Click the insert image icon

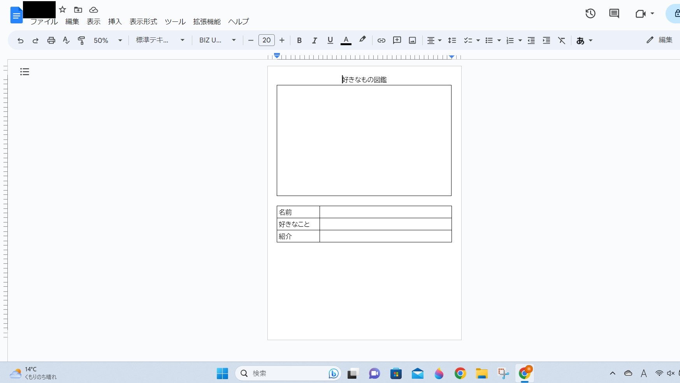(413, 41)
